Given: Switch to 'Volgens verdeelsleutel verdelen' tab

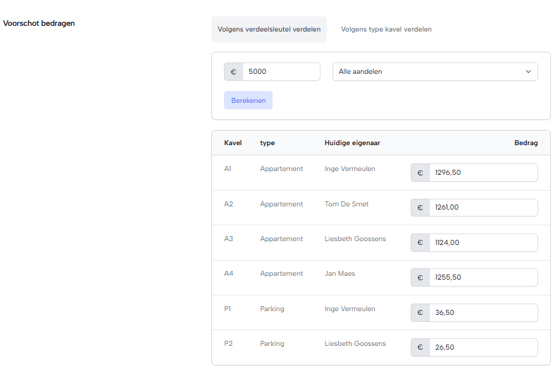Looking at the screenshot, I should (269, 30).
